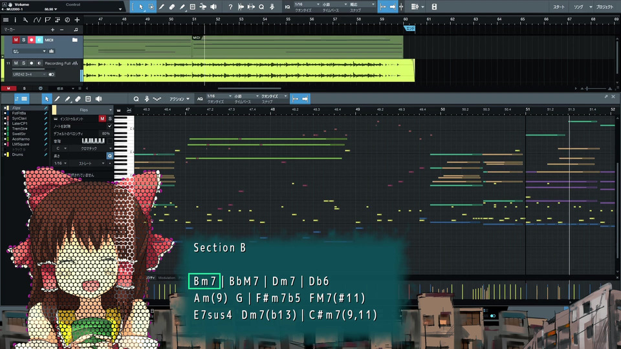Select the editor Arrow tool
The image size is (621, 349).
tap(47, 99)
